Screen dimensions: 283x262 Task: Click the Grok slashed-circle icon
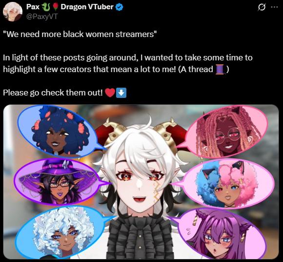click(x=262, y=7)
